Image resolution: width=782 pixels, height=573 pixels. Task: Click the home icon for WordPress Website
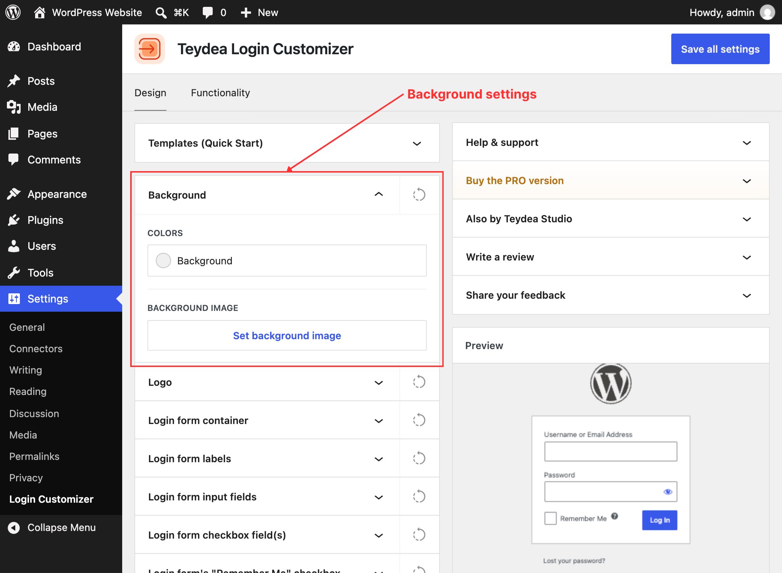[x=40, y=13]
